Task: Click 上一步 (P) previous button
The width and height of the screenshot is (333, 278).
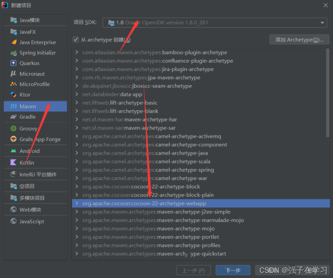Action: [x=194, y=270]
